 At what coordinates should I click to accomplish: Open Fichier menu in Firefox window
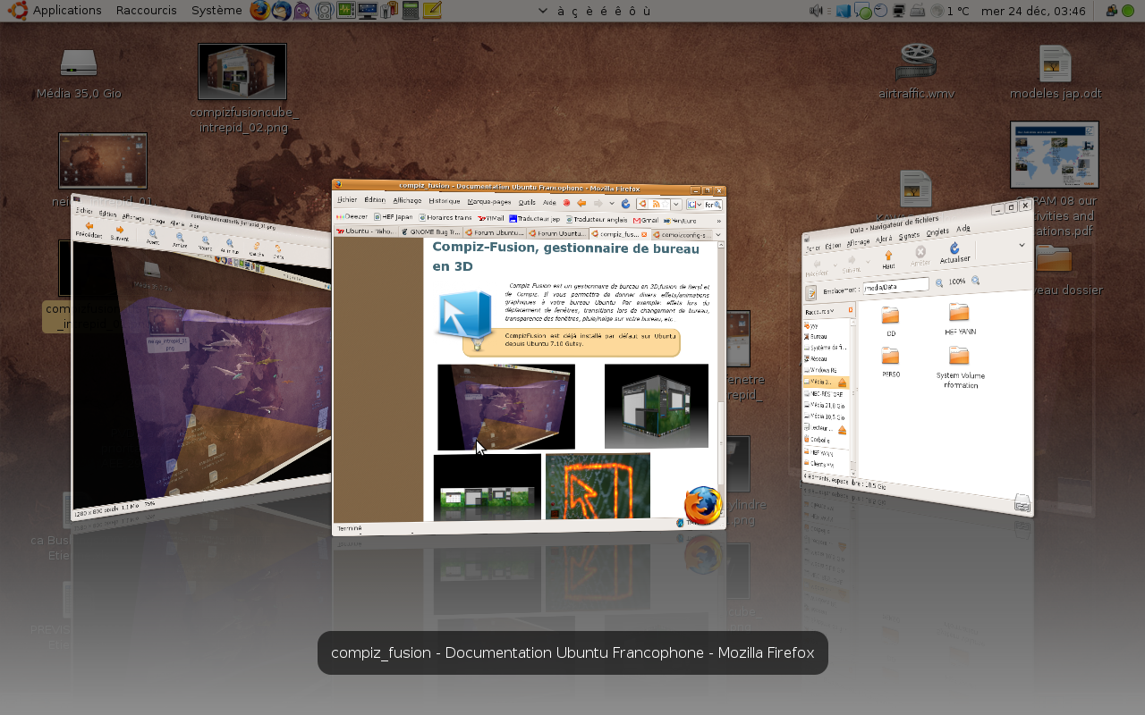point(347,200)
